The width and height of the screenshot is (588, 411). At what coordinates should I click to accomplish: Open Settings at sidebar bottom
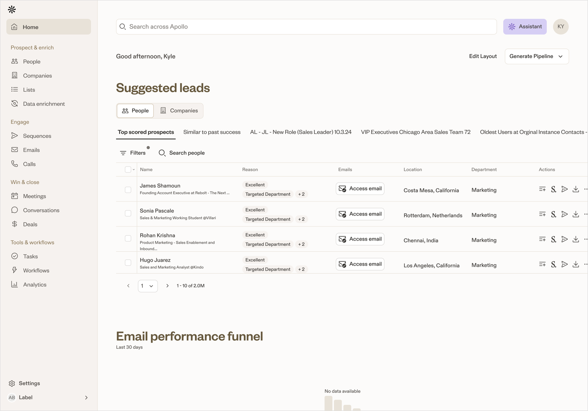(24, 383)
